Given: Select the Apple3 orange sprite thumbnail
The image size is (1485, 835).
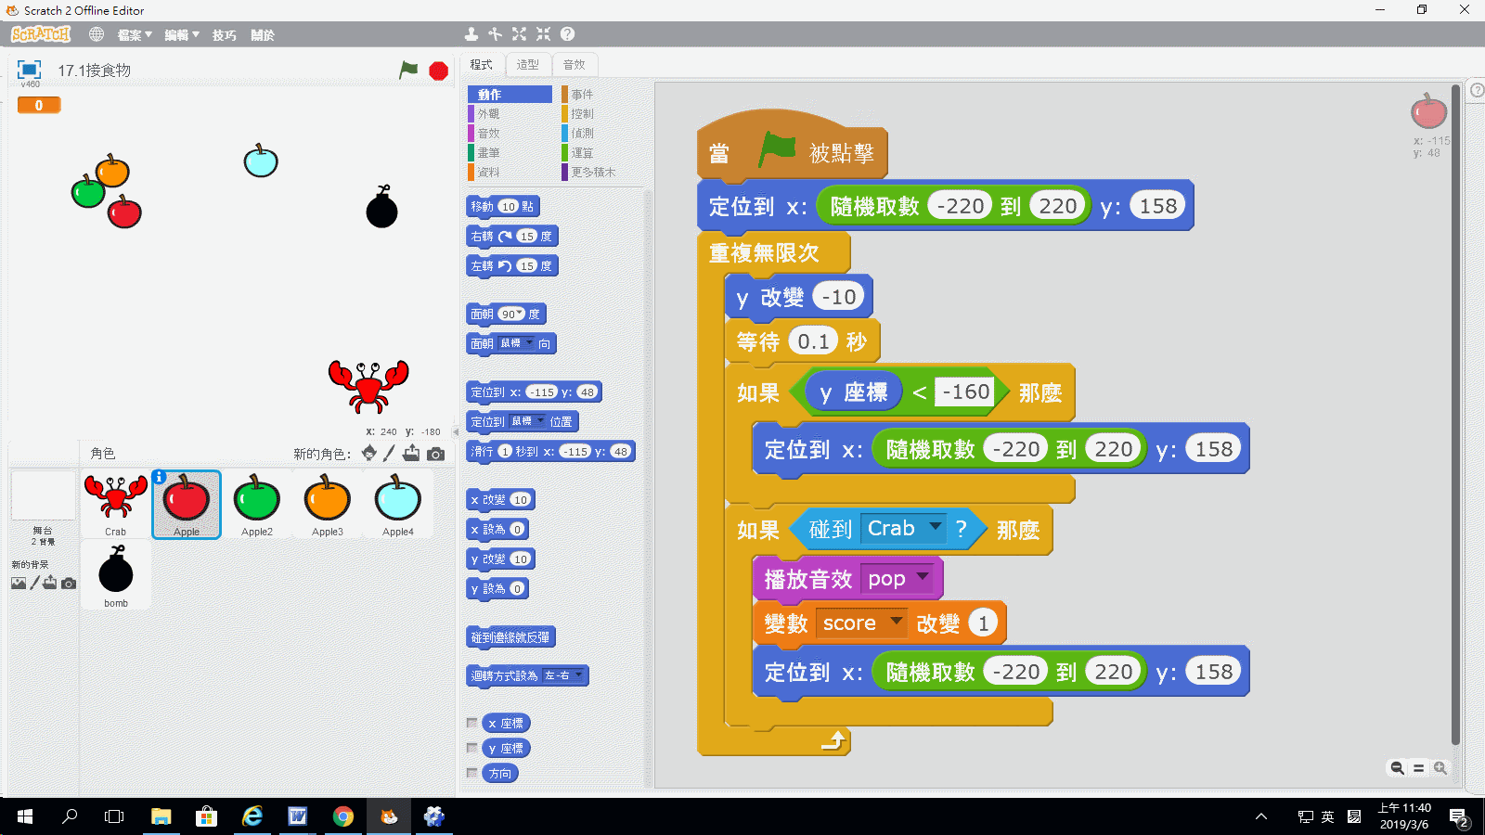Looking at the screenshot, I should (328, 504).
